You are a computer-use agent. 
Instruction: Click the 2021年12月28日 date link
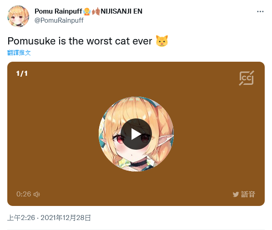[66, 218]
